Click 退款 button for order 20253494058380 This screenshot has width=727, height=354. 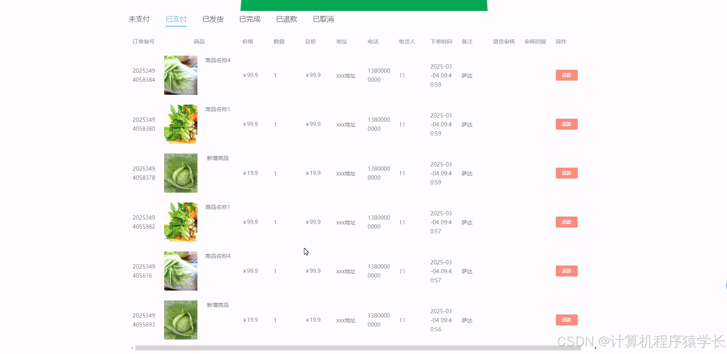pyautogui.click(x=566, y=124)
